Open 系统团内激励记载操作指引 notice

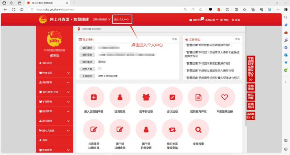[208, 63]
